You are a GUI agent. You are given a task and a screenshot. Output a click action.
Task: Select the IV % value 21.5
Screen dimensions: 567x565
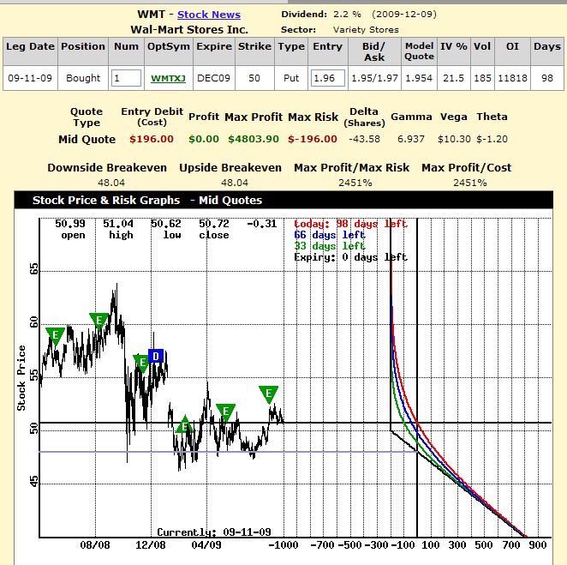pyautogui.click(x=453, y=78)
